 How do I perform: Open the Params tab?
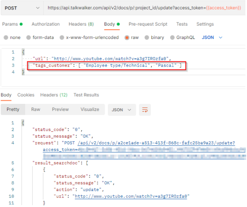pos(12,24)
